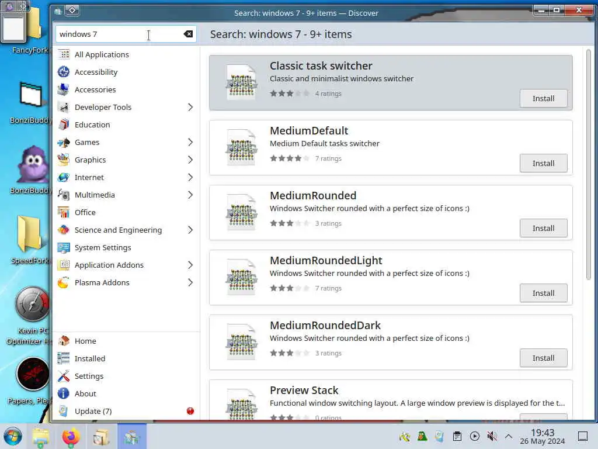Screen dimensions: 598x449
Task: Open the Internet globe icon
Action: [x=64, y=178]
